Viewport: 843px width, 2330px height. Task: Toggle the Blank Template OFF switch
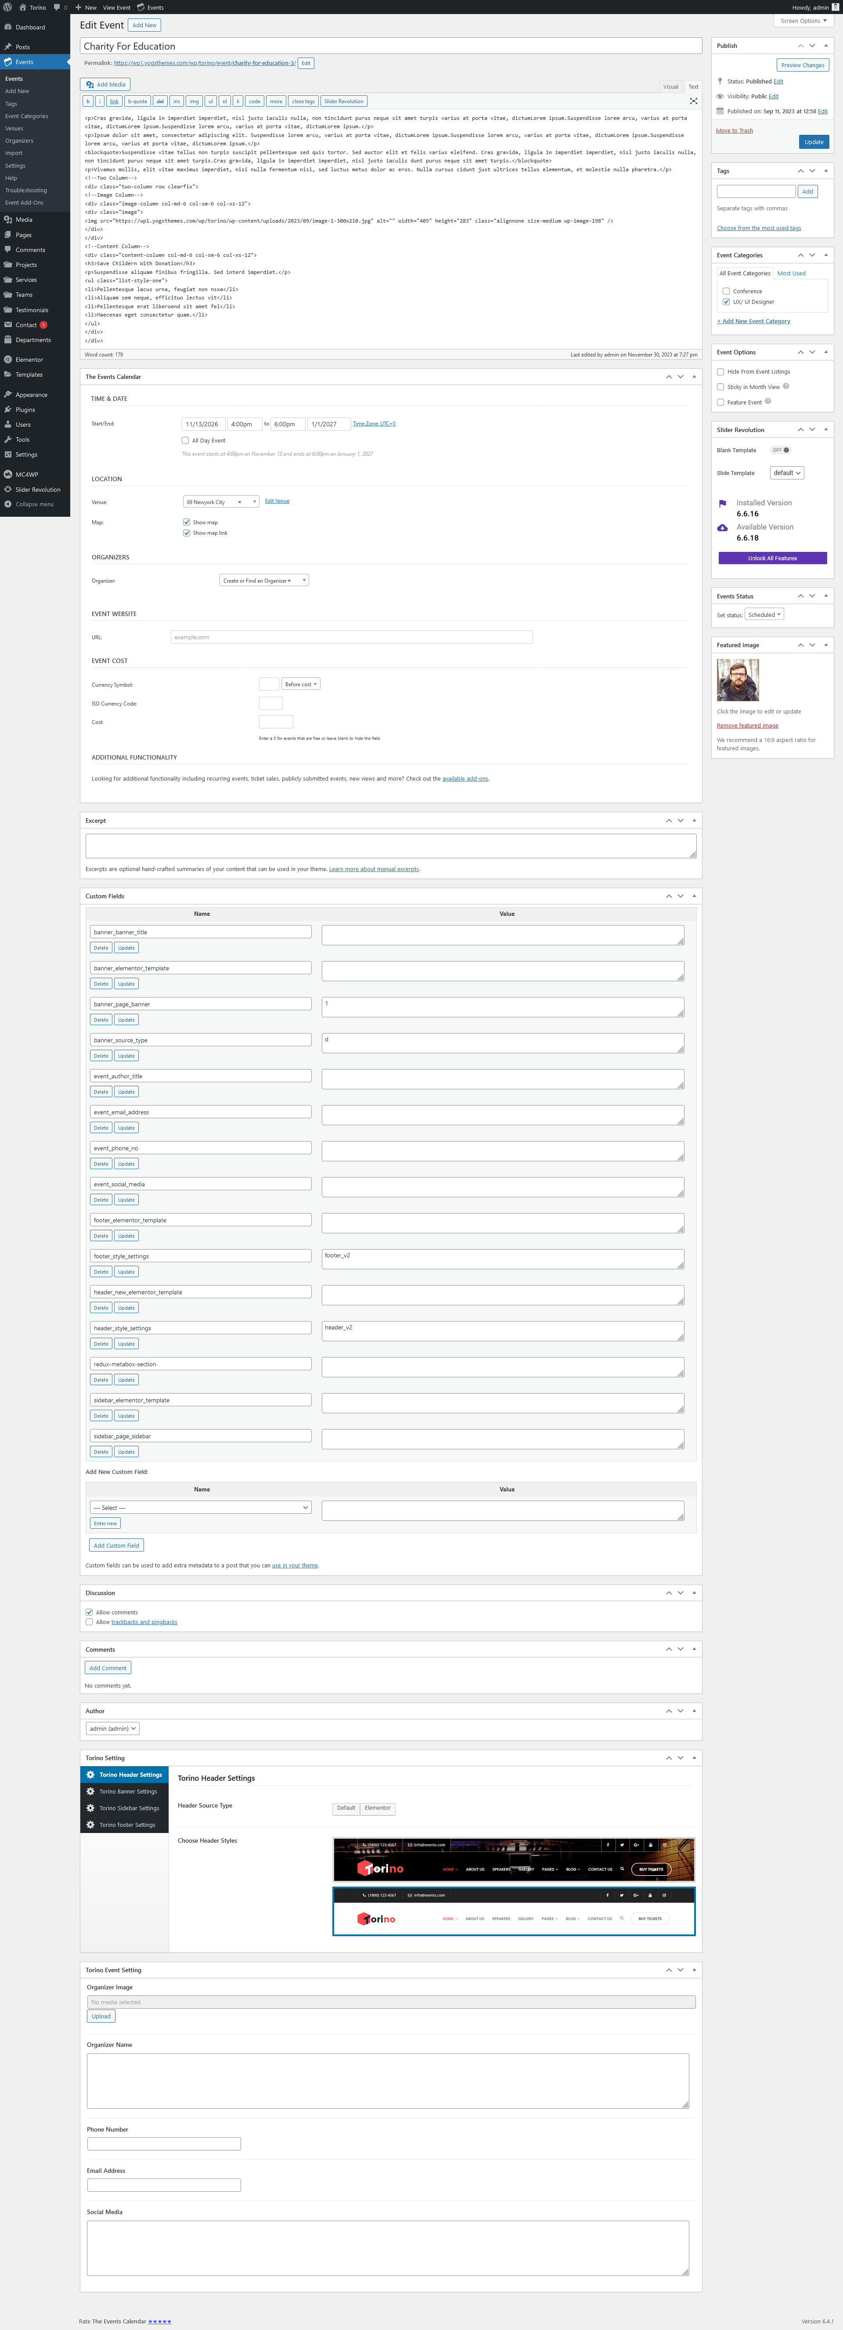(x=781, y=450)
